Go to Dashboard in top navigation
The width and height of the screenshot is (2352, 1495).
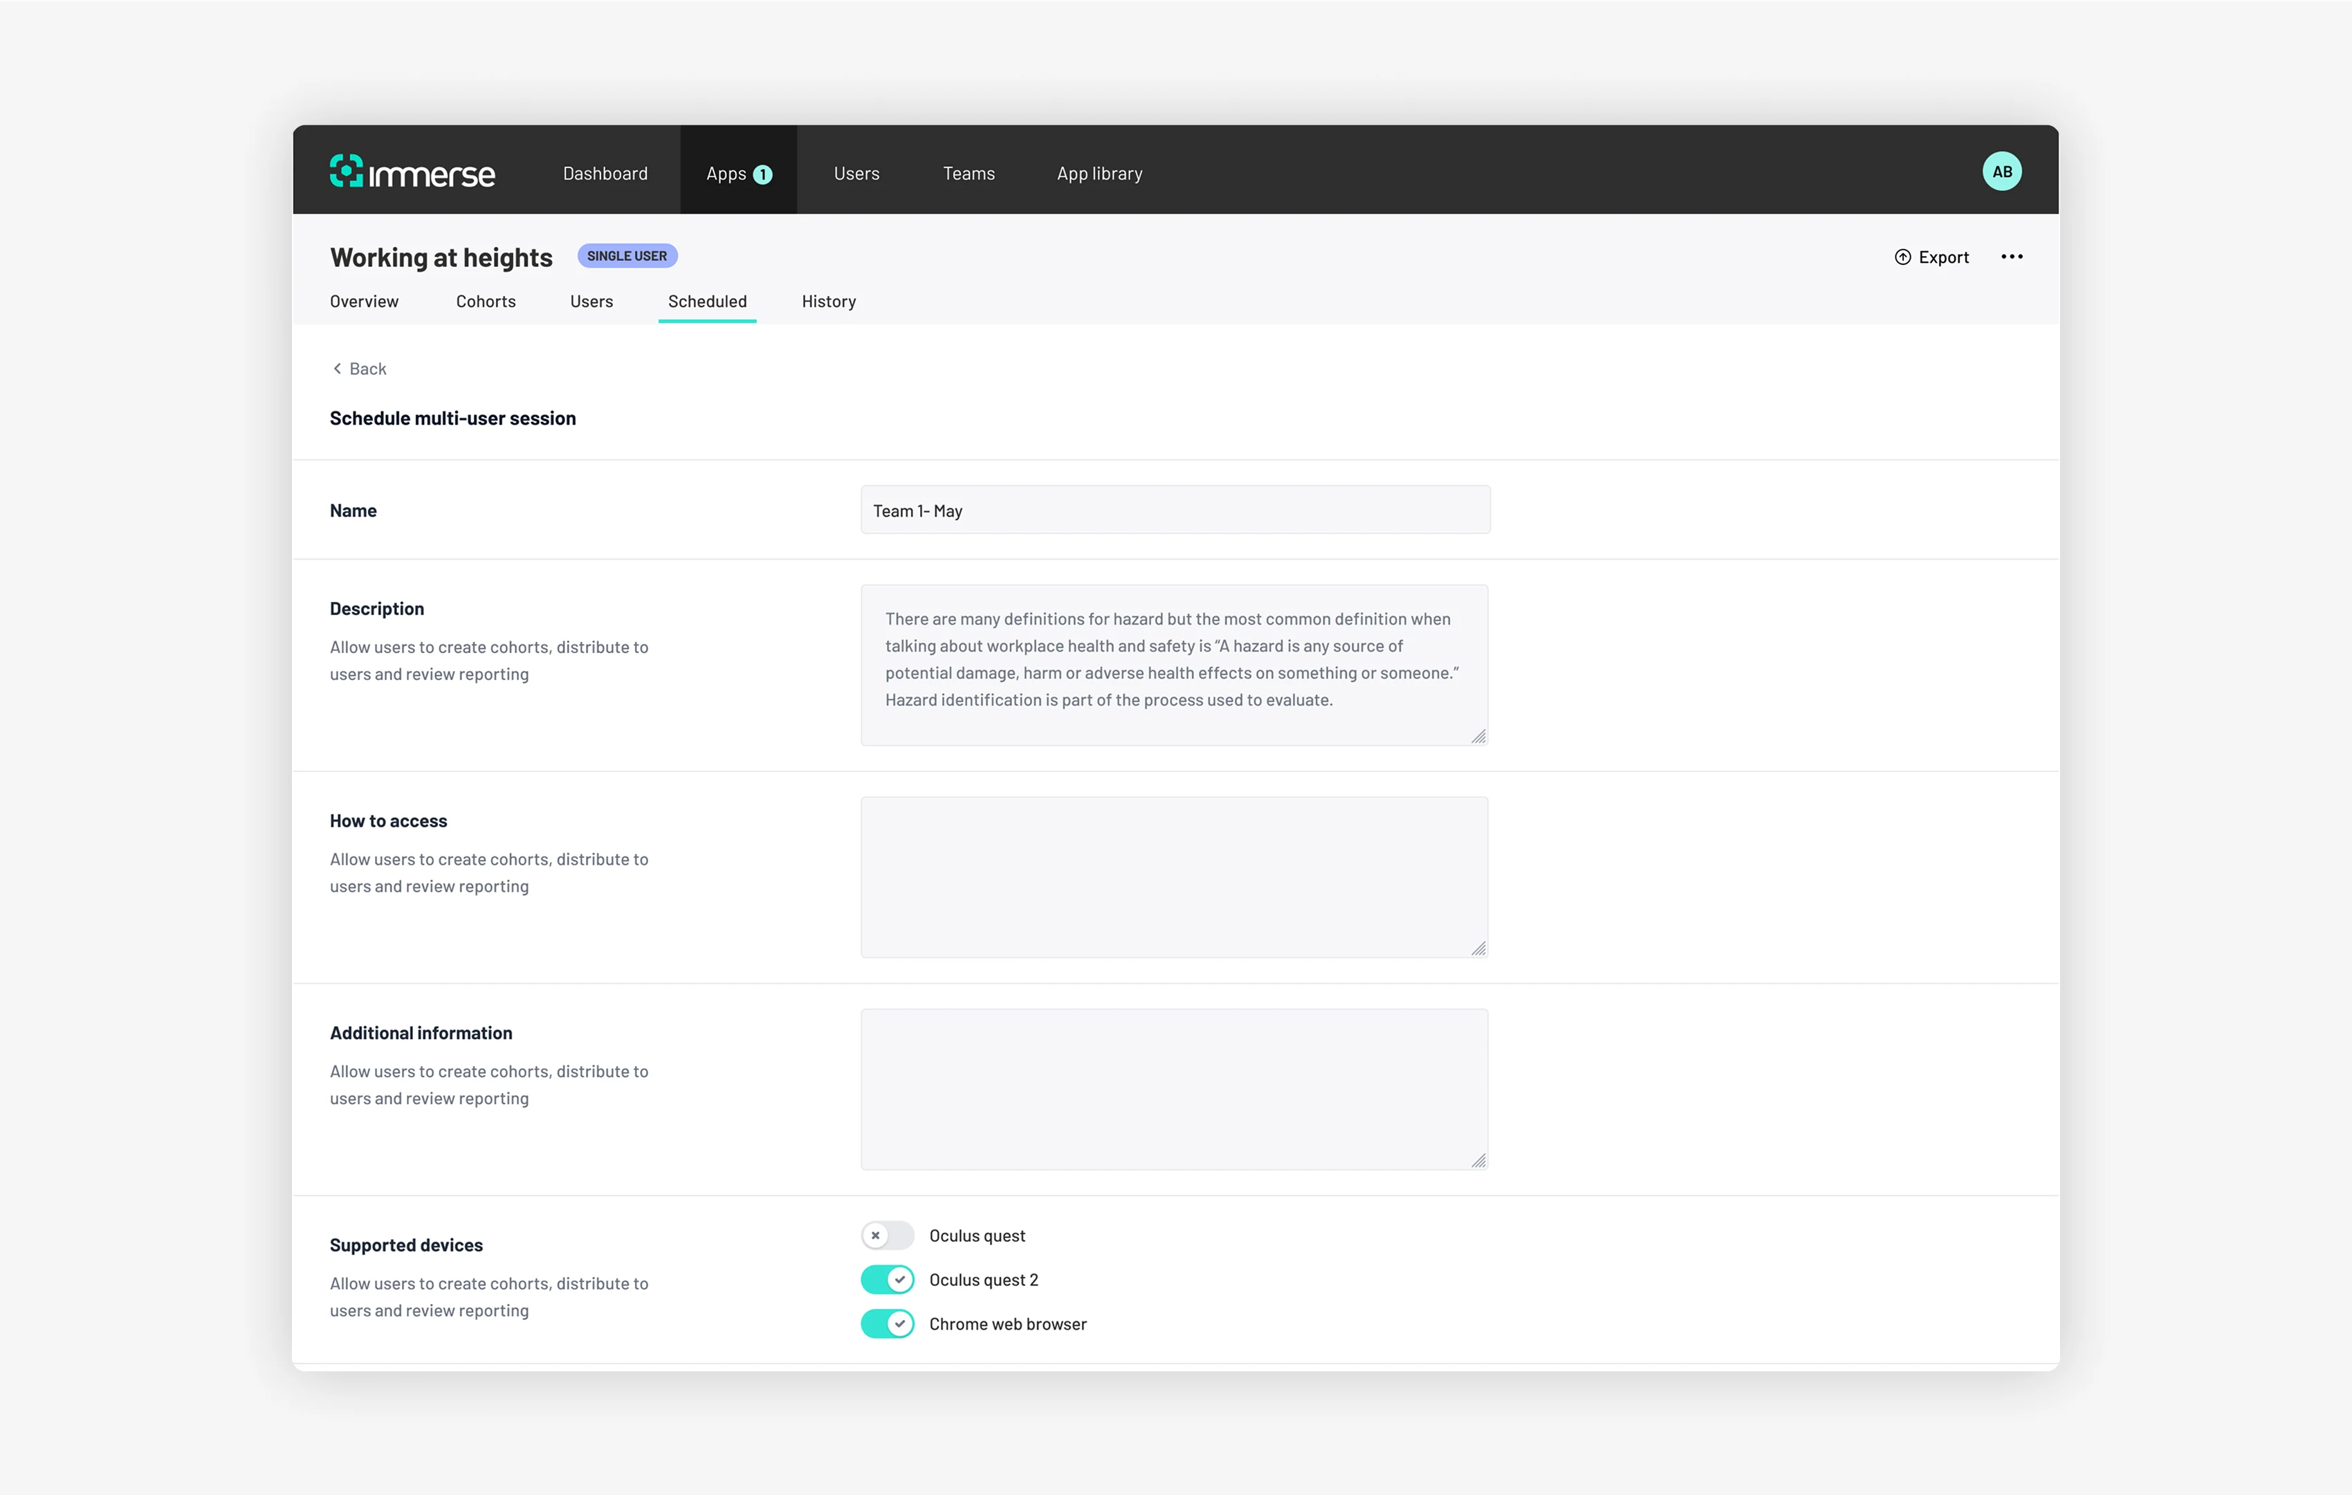[x=605, y=173]
